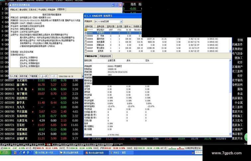Open the 评测指标详情 tab
This screenshot has width=251, height=161.
[91, 56]
